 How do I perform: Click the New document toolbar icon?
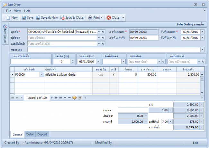pyautogui.click(x=8, y=18)
